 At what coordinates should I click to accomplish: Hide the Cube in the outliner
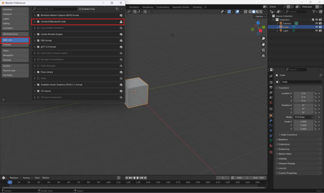click(316, 27)
